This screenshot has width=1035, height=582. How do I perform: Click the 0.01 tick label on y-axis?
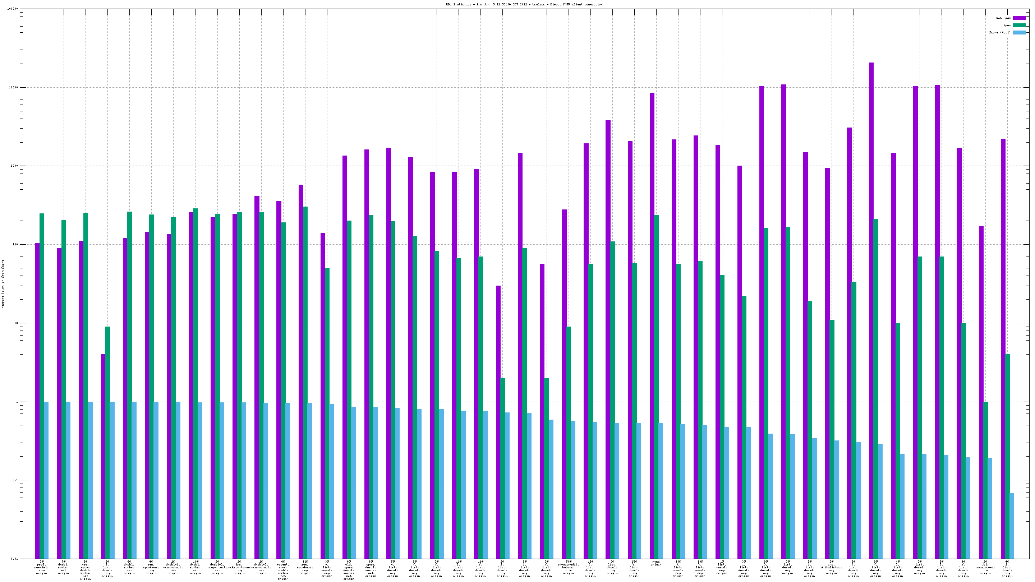[14, 559]
